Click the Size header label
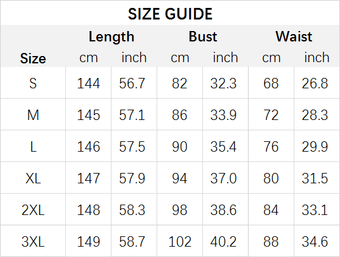340x257 pixels. click(x=33, y=58)
